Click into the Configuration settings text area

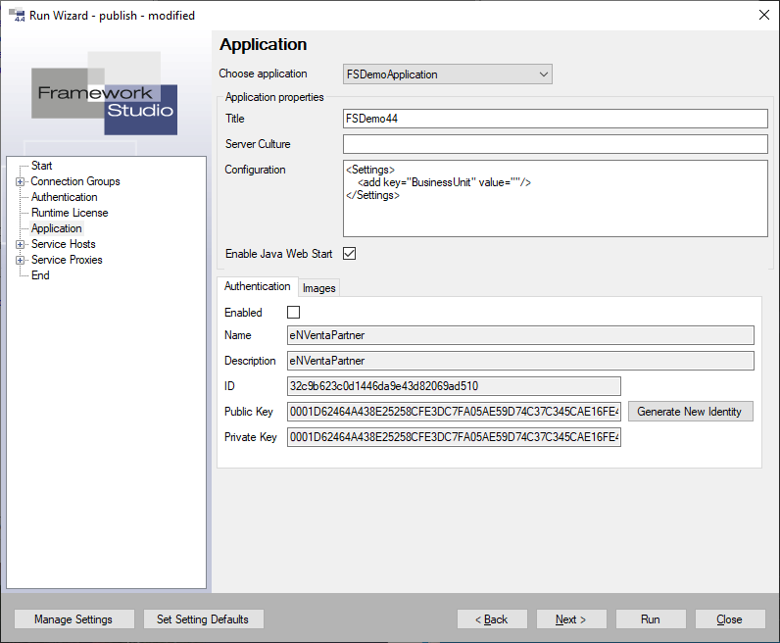tap(556, 198)
